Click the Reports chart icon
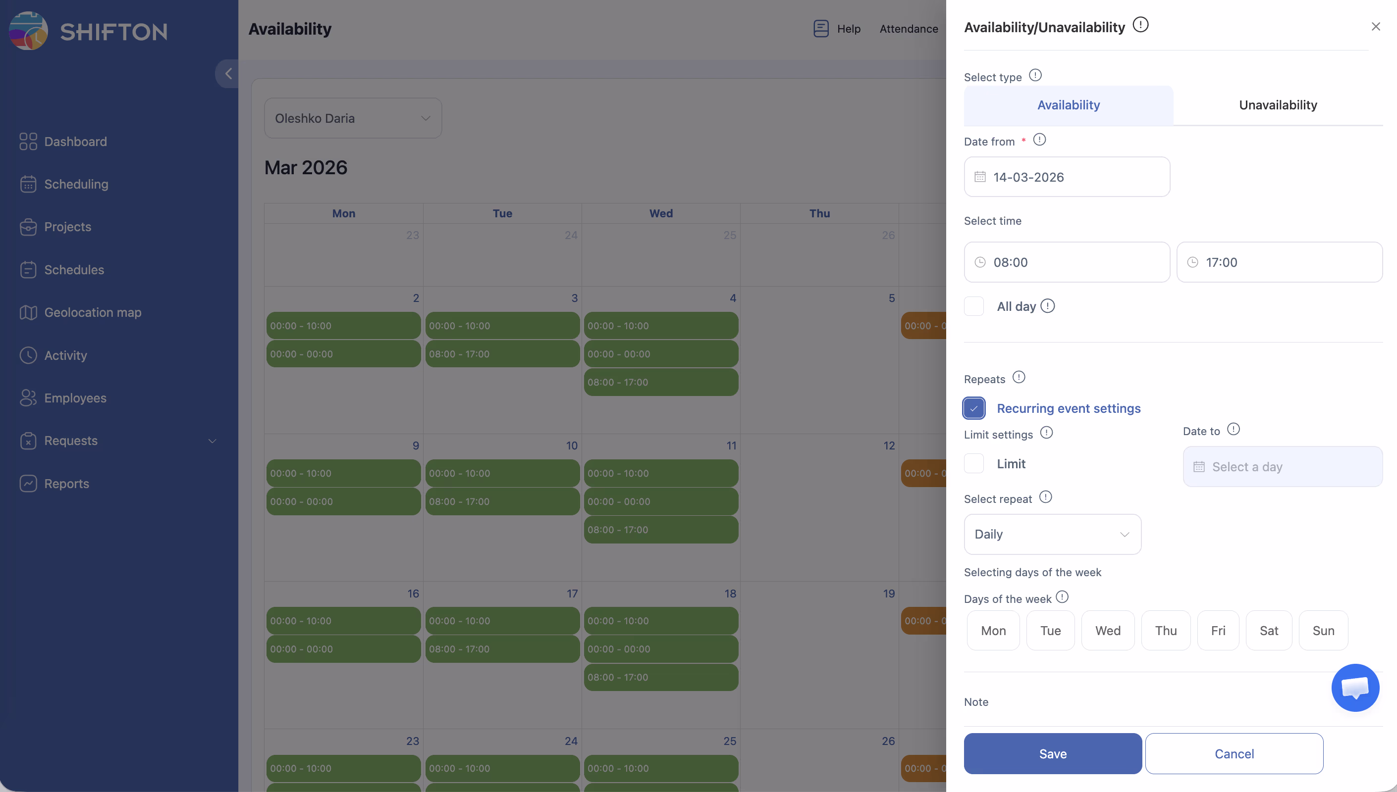The image size is (1397, 792). coord(28,483)
